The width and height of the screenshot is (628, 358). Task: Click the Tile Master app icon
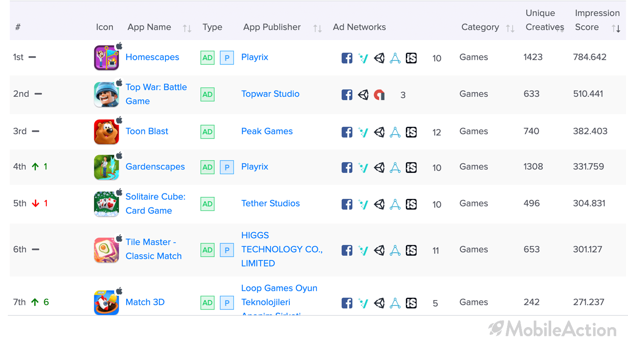click(106, 250)
